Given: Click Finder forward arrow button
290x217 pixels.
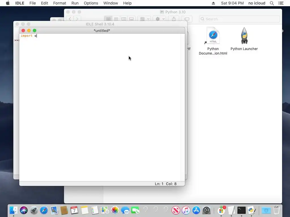Looking at the screenshot, I should pyautogui.click(x=77, y=19).
